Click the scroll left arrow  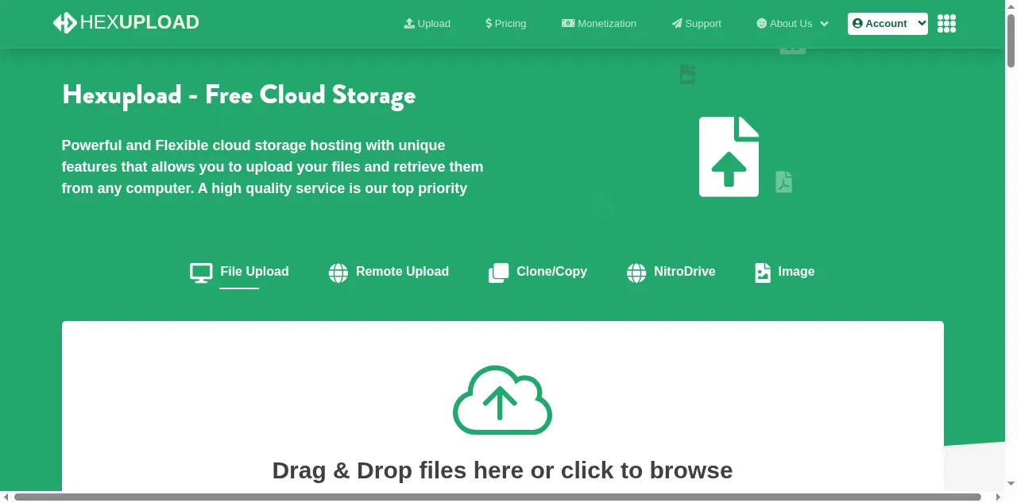point(6,497)
